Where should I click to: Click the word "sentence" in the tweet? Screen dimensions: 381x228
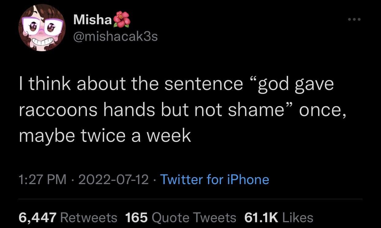point(203,85)
